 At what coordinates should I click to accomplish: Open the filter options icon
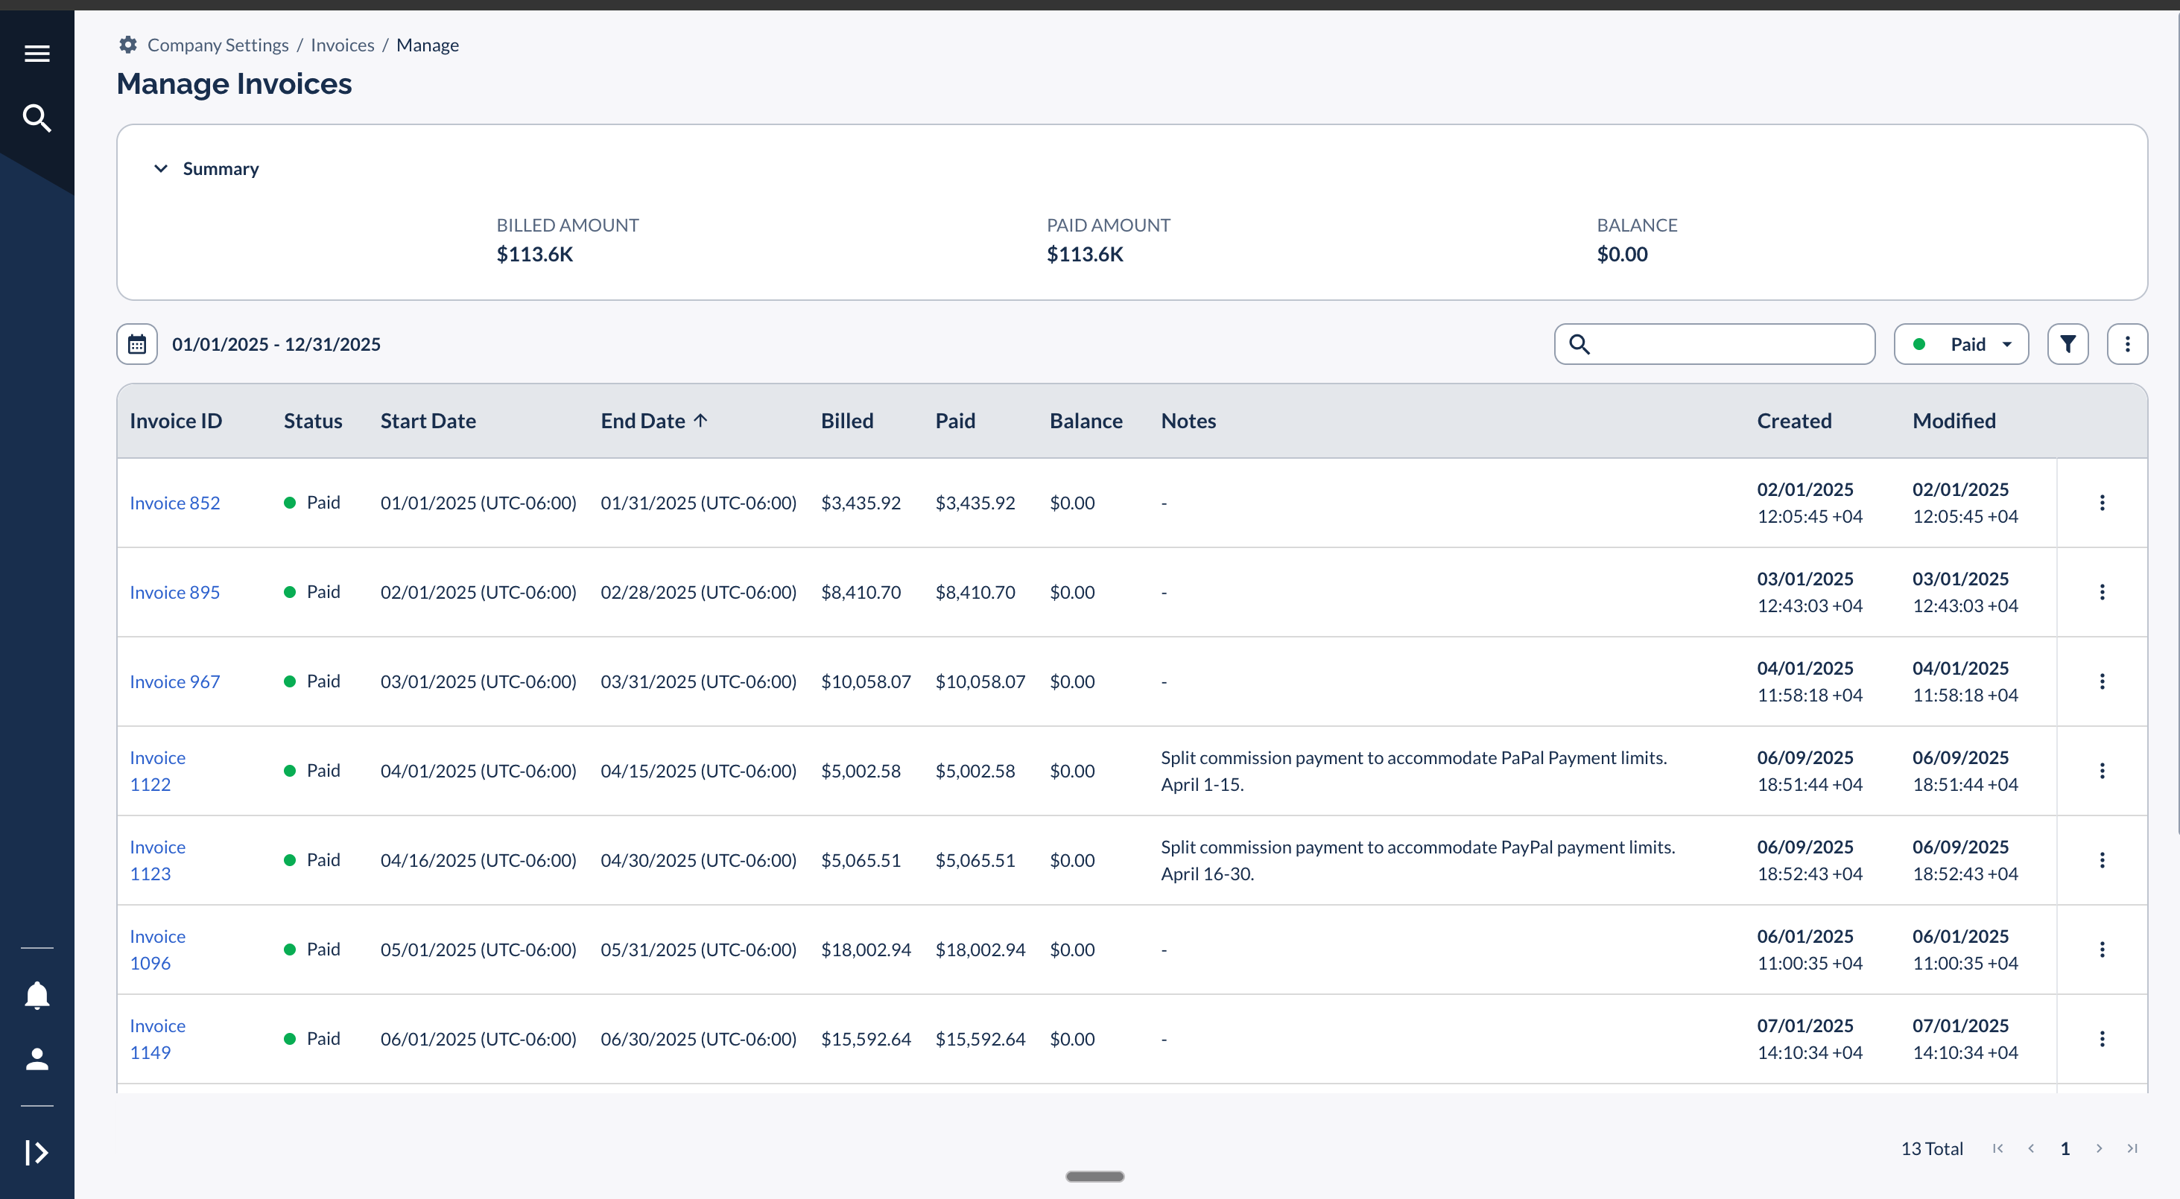coord(2068,343)
